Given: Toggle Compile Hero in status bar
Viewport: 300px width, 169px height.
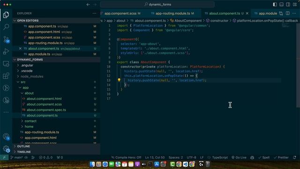Looking at the screenshot, I should pos(126,158).
